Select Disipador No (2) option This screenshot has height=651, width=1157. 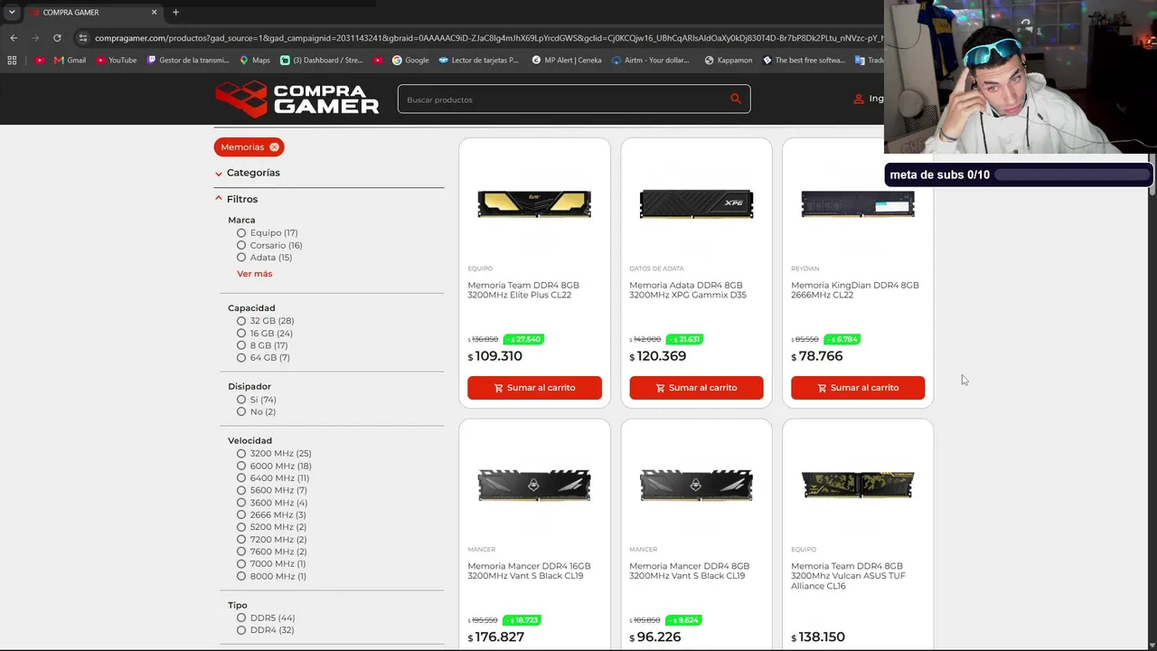pyautogui.click(x=241, y=412)
